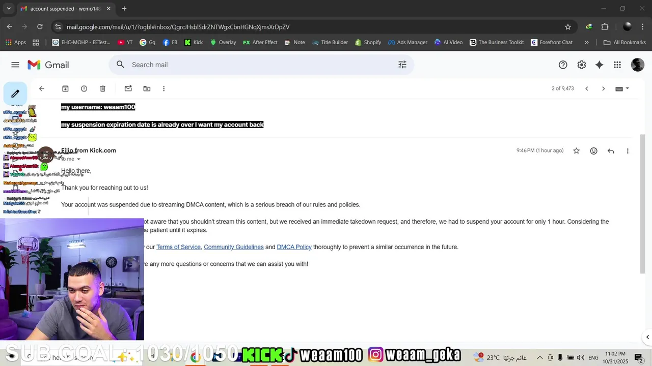Open the Forefront Chat bookmark
This screenshot has height=366, width=652.
tap(552, 42)
